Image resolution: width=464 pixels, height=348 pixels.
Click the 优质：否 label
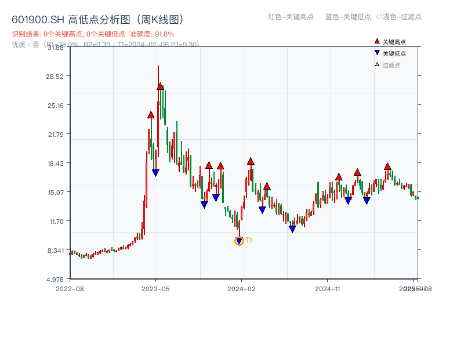pyautogui.click(x=23, y=46)
